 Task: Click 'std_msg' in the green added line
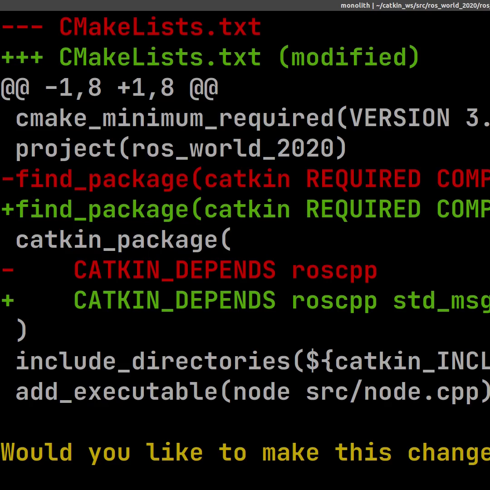[441, 301]
